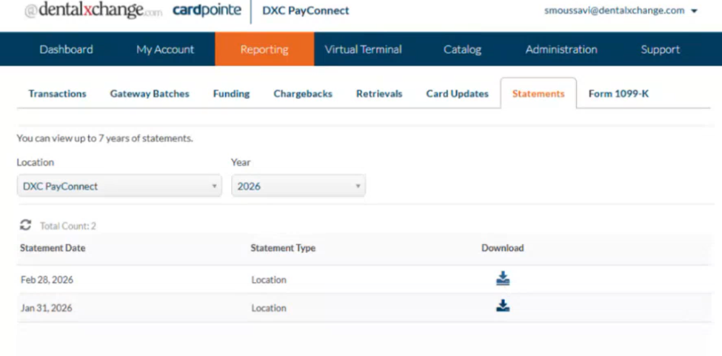Refresh the statements list
The width and height of the screenshot is (722, 356).
coord(25,226)
